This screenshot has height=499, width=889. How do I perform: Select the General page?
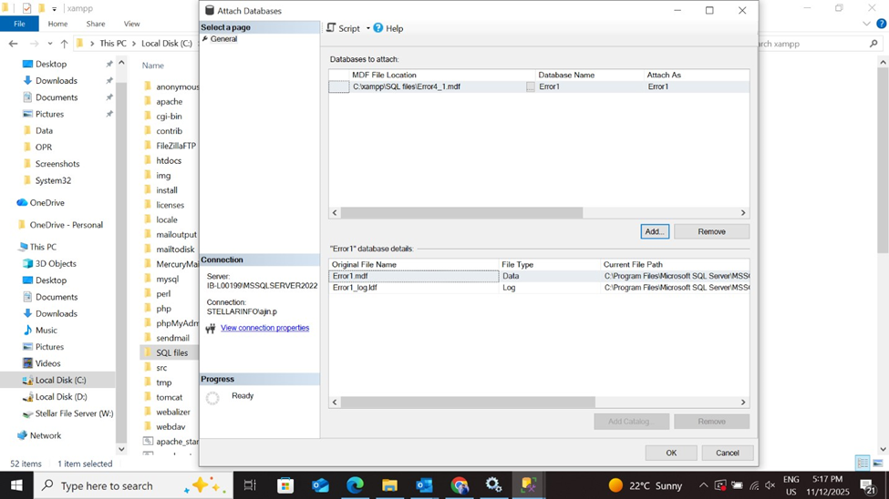pyautogui.click(x=223, y=39)
